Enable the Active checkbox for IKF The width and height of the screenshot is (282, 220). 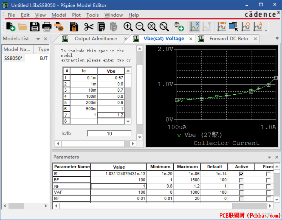click(241, 199)
